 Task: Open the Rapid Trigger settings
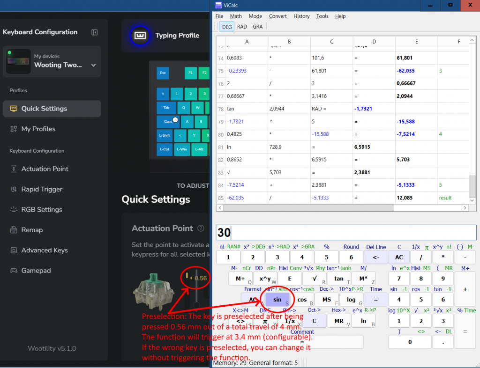(42, 189)
